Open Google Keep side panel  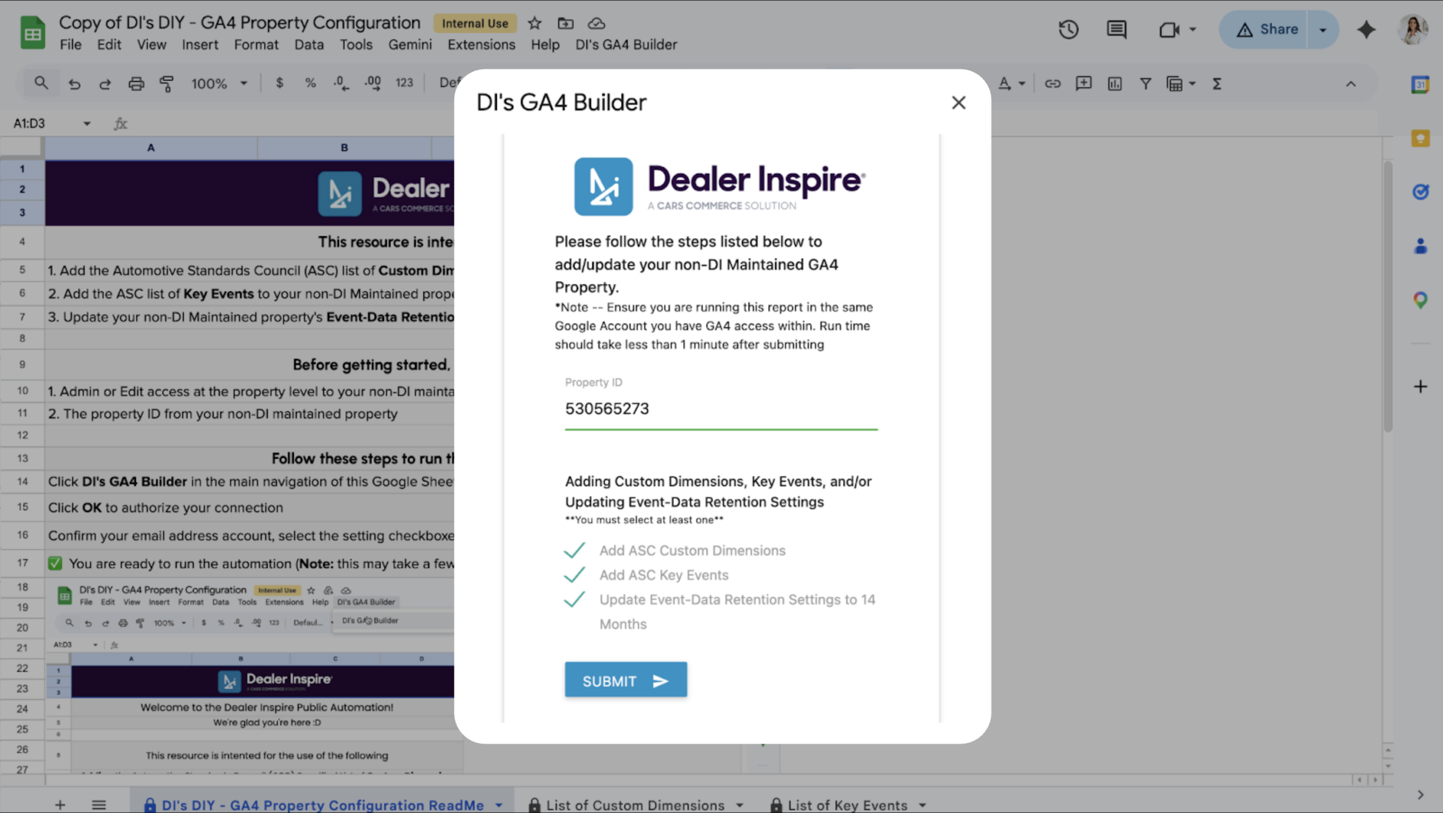point(1420,138)
